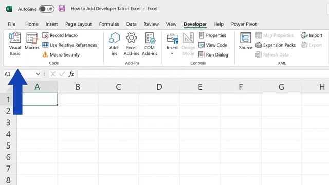
Task: Open Excel Add-ins manager
Action: 132,44
